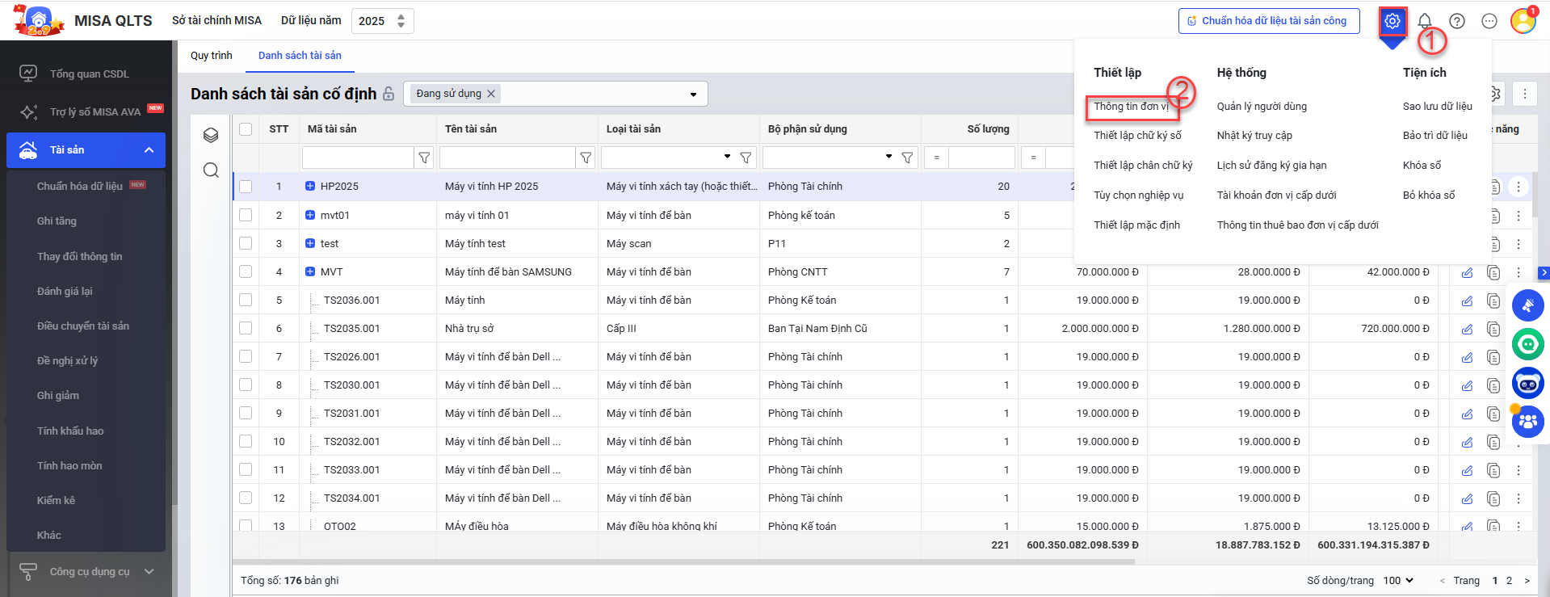The height and width of the screenshot is (597, 1550).
Task: Click the layers icon beside the table
Action: coord(211,135)
